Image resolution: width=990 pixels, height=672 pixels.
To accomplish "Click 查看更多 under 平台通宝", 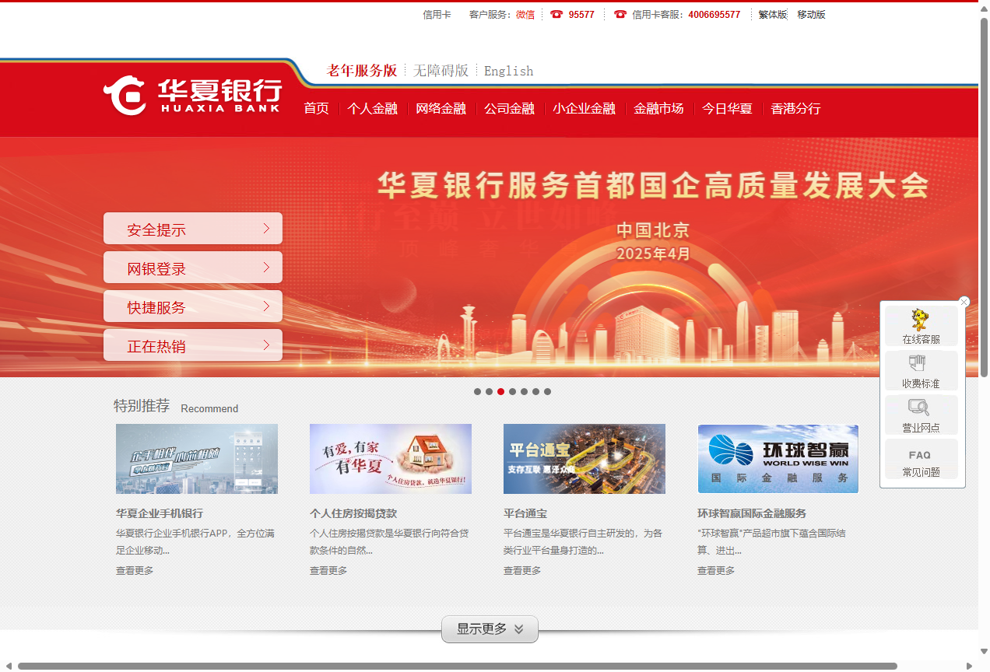I will point(522,570).
